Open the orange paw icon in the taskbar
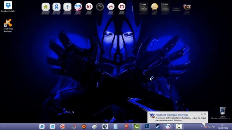Image resolution: width=232 pixels, height=130 pixels. (84, 126)
